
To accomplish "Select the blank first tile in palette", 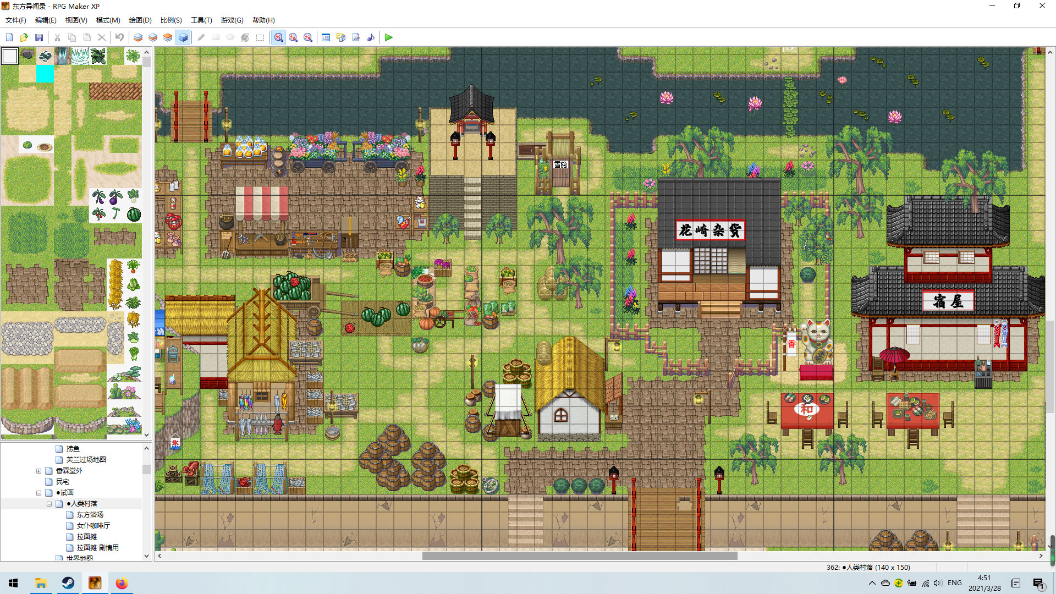I will (x=10, y=56).
